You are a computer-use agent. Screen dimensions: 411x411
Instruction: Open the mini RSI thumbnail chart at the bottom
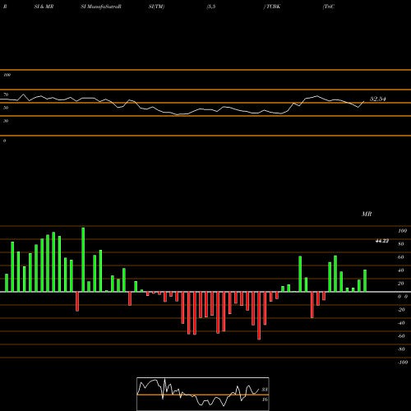[203, 394]
